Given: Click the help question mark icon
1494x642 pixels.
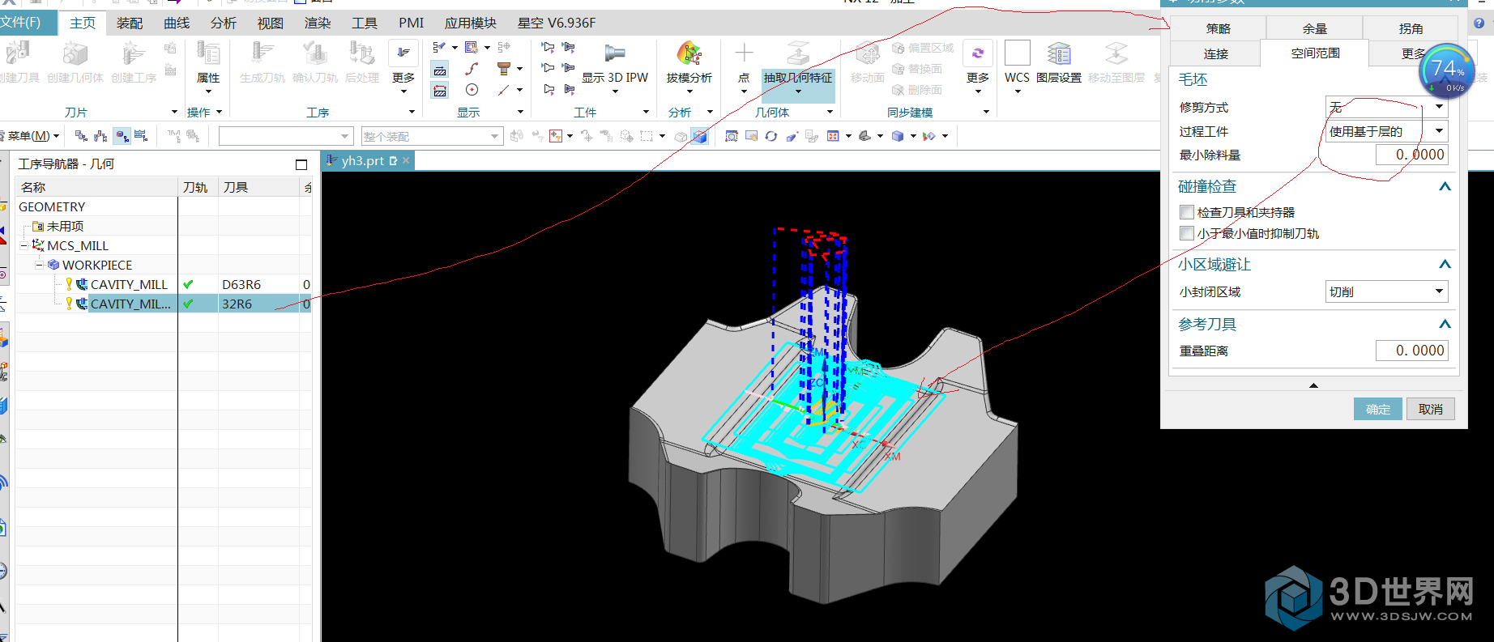Looking at the screenshot, I should [1479, 23].
